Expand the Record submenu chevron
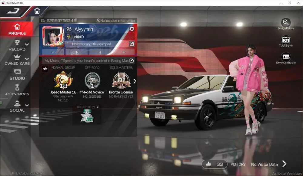 click(27, 44)
